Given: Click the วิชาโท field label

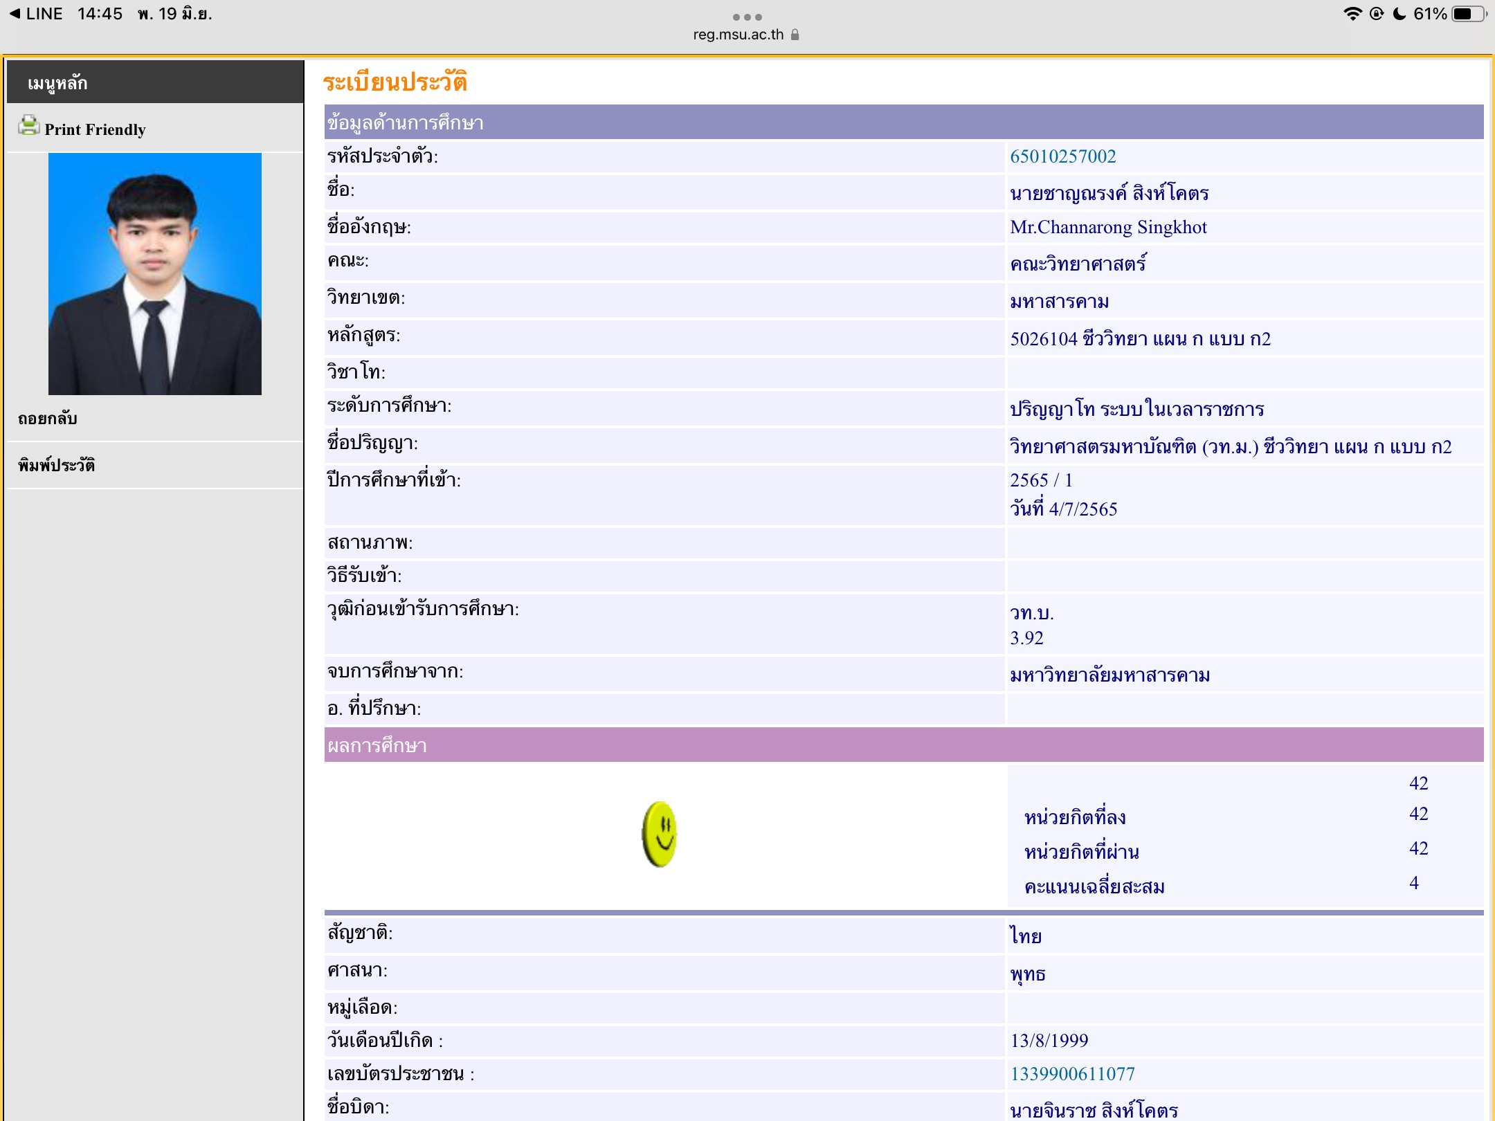Looking at the screenshot, I should tap(356, 372).
